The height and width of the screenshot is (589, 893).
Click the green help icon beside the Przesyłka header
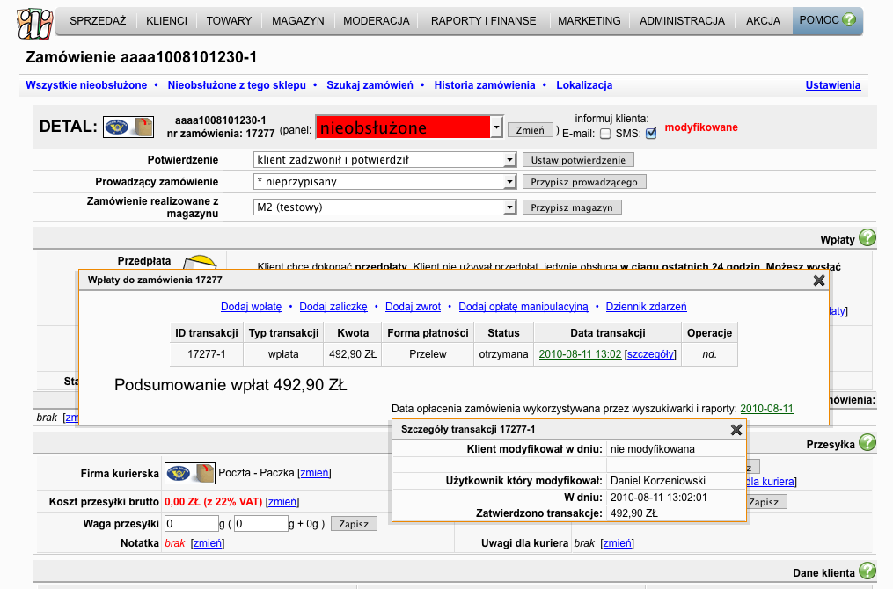[x=867, y=442]
